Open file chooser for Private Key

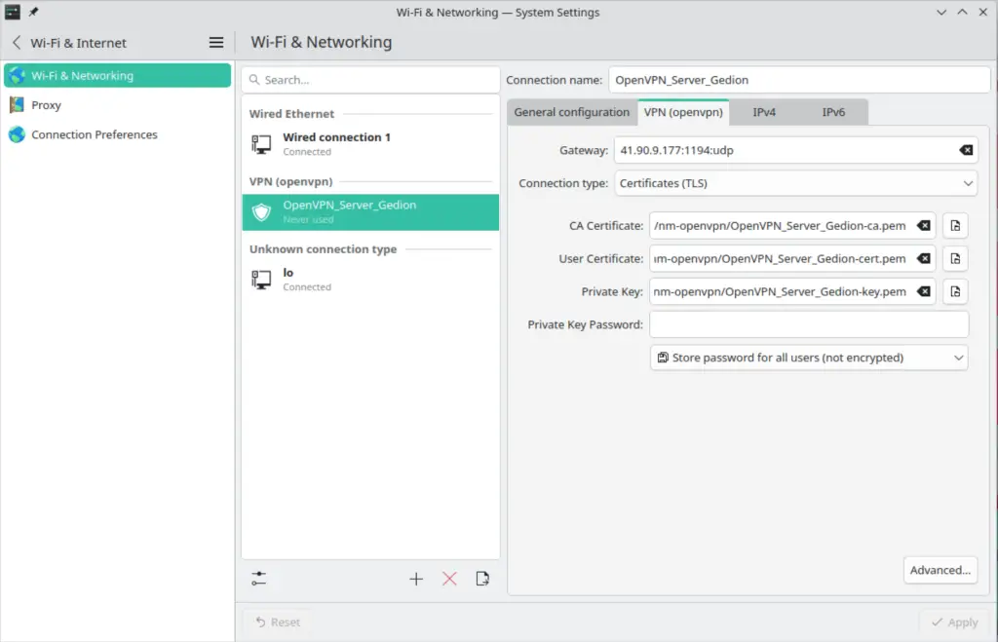[954, 291]
